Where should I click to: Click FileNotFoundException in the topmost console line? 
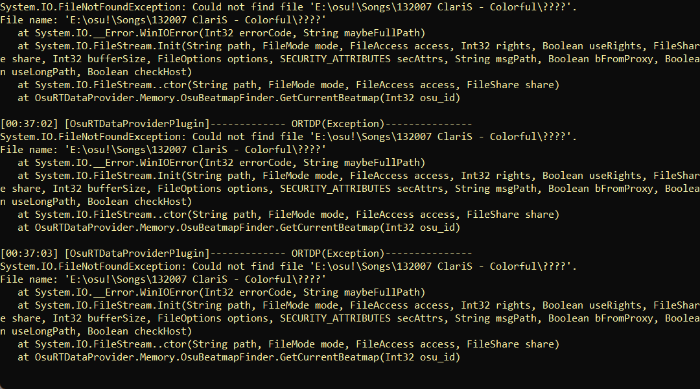point(120,7)
